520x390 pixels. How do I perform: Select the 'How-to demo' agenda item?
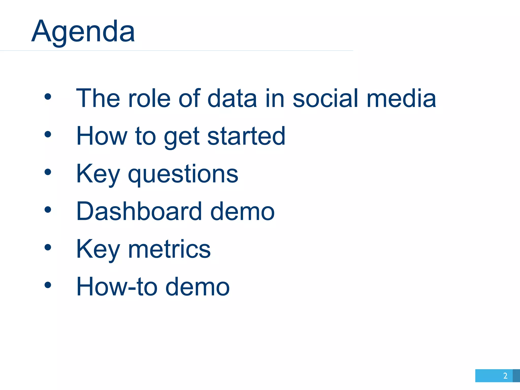pyautogui.click(x=153, y=286)
